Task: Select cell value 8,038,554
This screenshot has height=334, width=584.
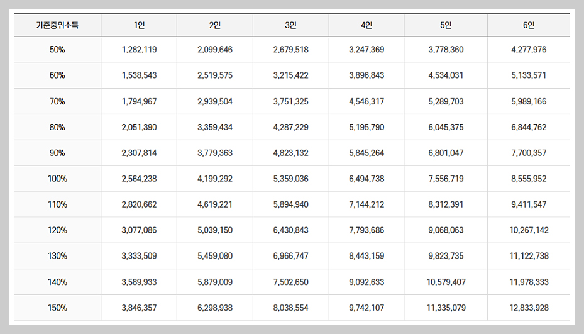Action: [291, 308]
